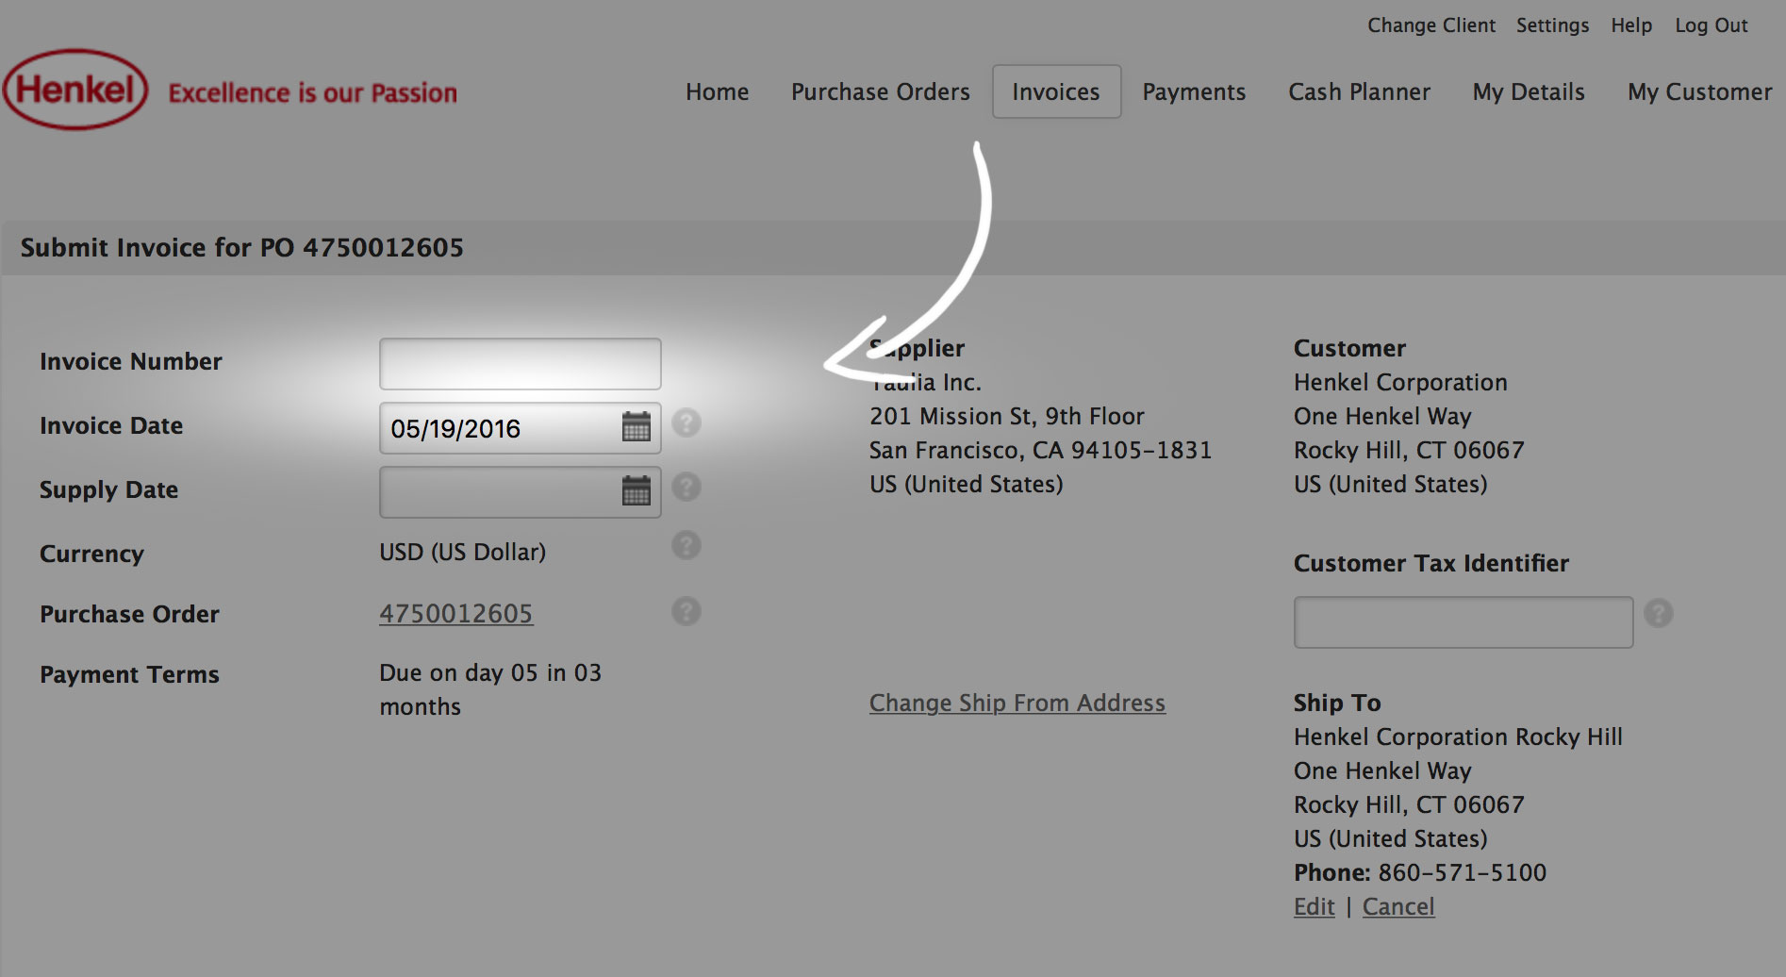
Task: Click 'San Francisco, CA 94105-1831' text
Action: (1041, 450)
